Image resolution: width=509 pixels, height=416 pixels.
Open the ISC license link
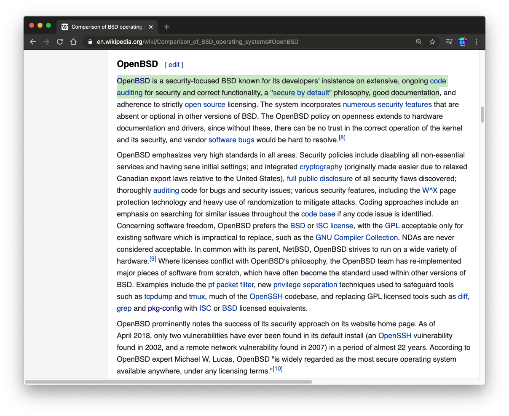(335, 226)
